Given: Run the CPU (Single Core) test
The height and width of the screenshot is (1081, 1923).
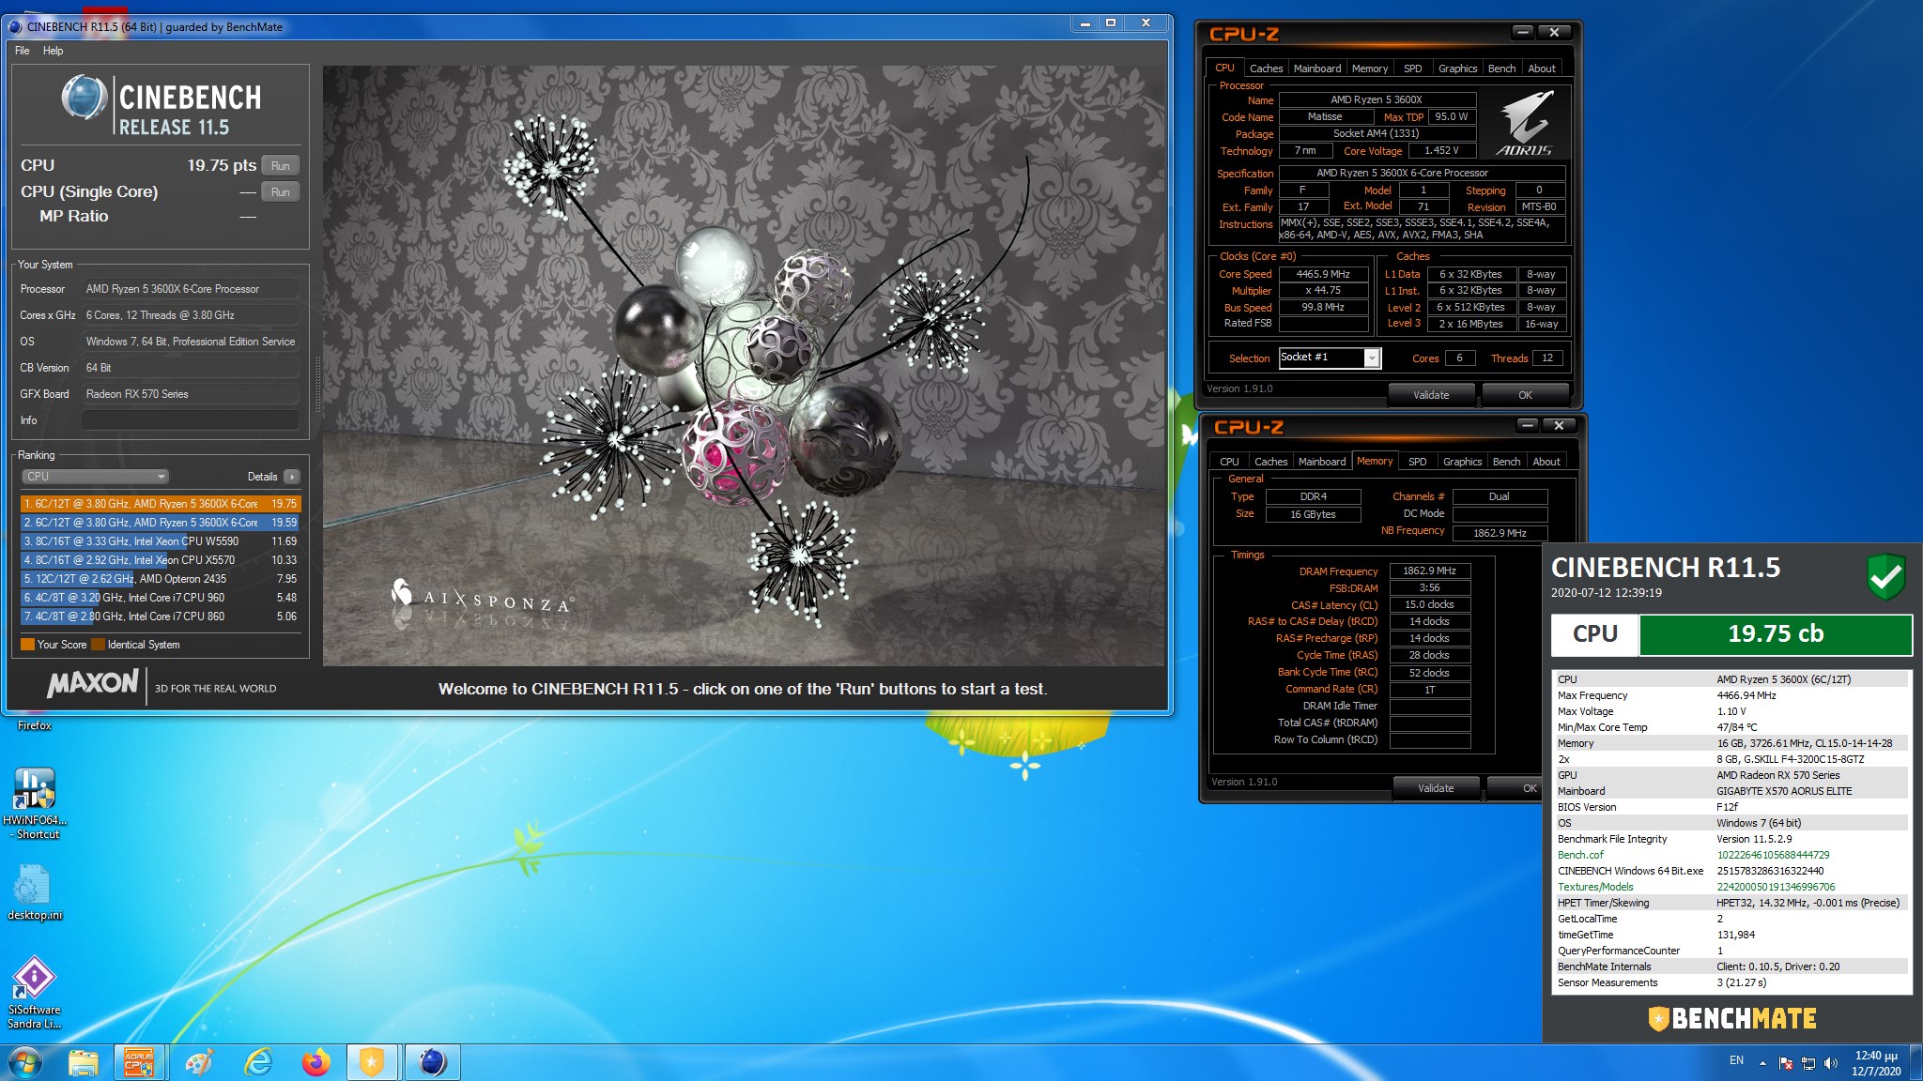Looking at the screenshot, I should tap(280, 192).
